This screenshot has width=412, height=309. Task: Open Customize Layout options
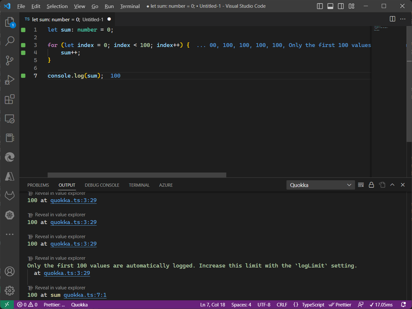(x=351, y=6)
